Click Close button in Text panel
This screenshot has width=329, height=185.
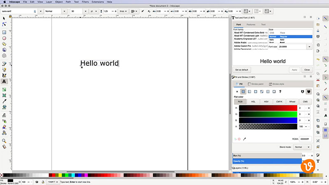(307, 69)
